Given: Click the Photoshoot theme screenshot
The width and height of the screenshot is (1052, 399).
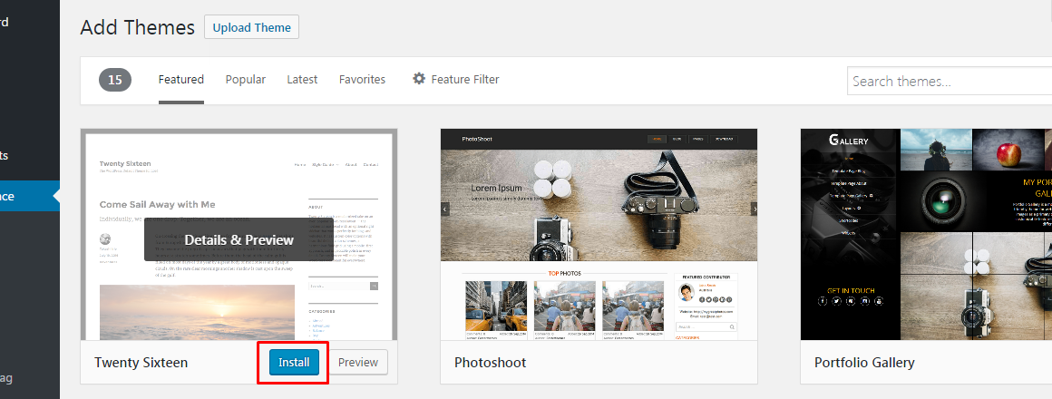Looking at the screenshot, I should (x=599, y=235).
